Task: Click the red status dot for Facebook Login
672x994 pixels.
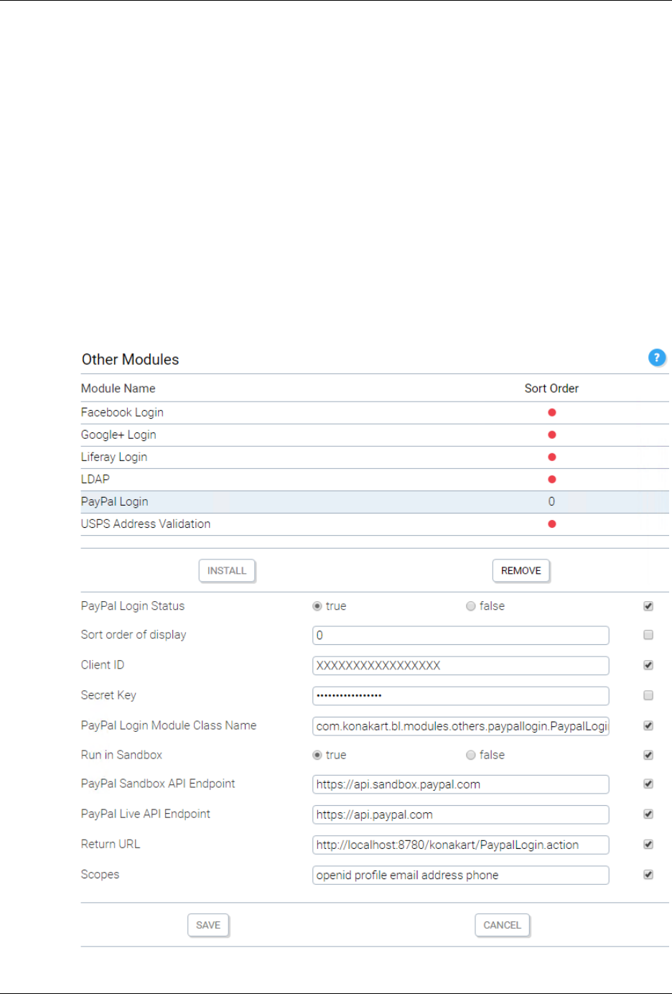Action: tap(552, 412)
